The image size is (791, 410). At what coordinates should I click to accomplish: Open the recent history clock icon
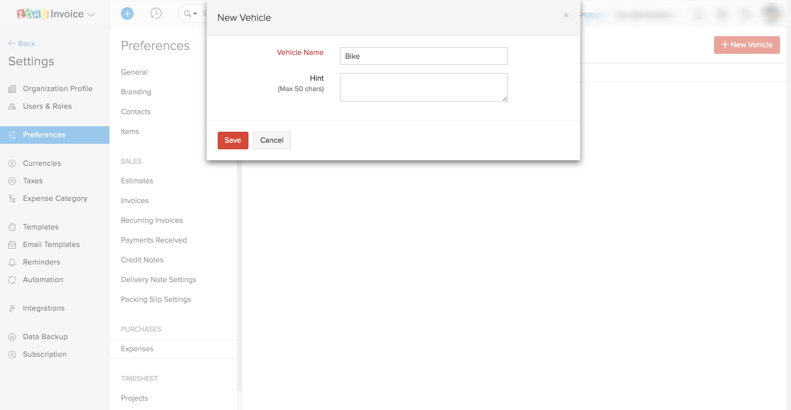pyautogui.click(x=156, y=14)
